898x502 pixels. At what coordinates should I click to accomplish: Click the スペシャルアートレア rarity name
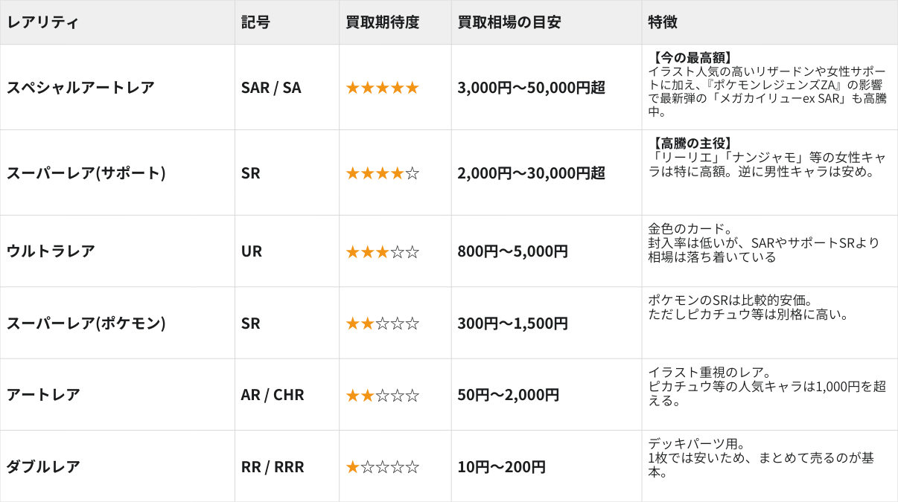click(x=80, y=88)
